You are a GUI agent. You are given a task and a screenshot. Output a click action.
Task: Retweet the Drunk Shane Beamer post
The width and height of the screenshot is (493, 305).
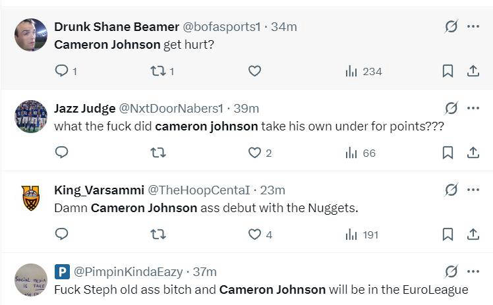[x=158, y=71]
